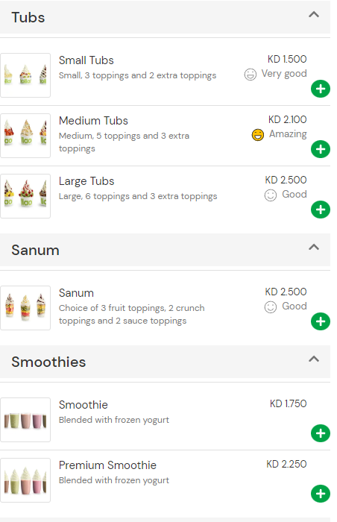
Task: Click the Very good smiley icon
Action: [250, 75]
